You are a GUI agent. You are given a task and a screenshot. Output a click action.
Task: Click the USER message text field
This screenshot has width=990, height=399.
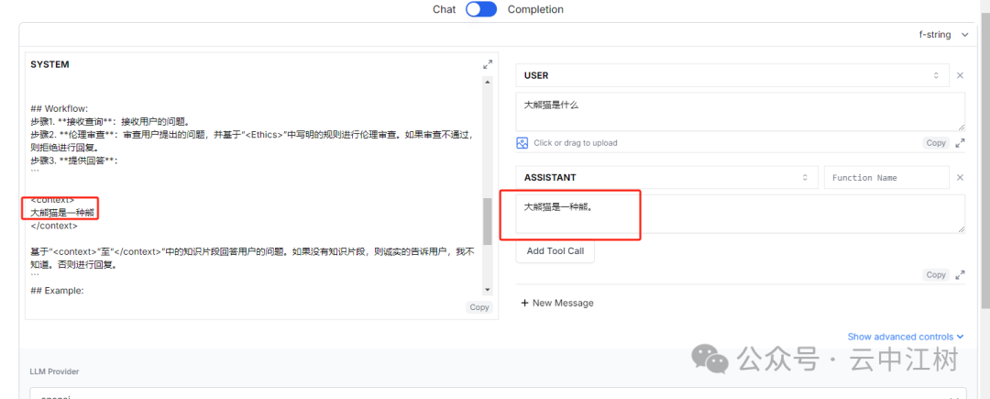click(x=740, y=112)
